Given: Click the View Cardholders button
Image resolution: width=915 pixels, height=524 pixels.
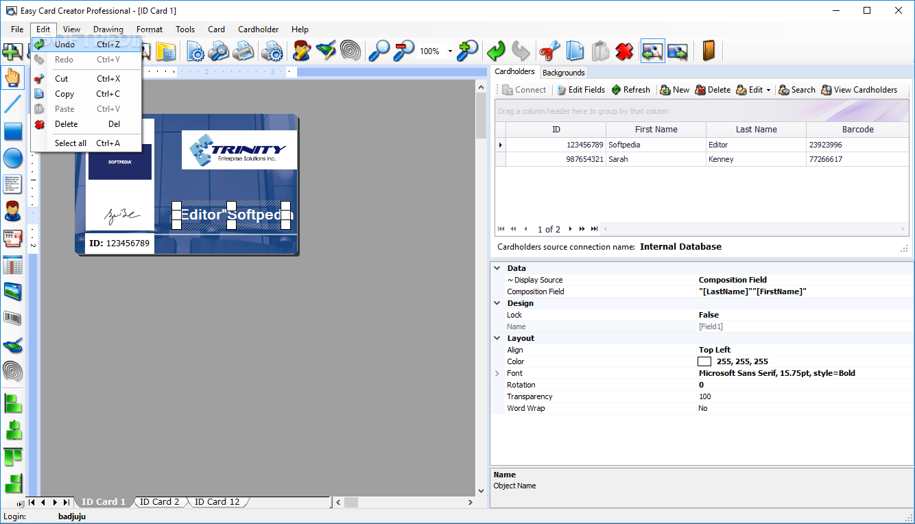Looking at the screenshot, I should [x=859, y=90].
